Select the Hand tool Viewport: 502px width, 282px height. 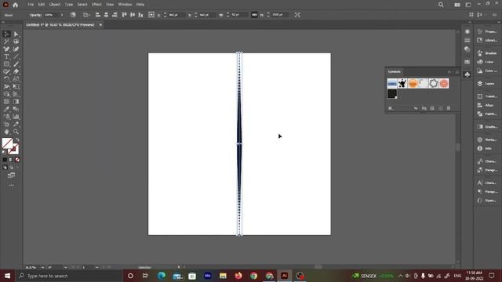pos(6,132)
